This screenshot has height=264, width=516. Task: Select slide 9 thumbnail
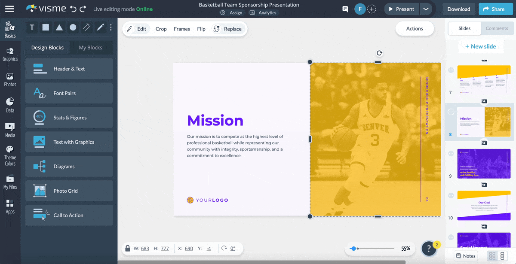(x=484, y=164)
